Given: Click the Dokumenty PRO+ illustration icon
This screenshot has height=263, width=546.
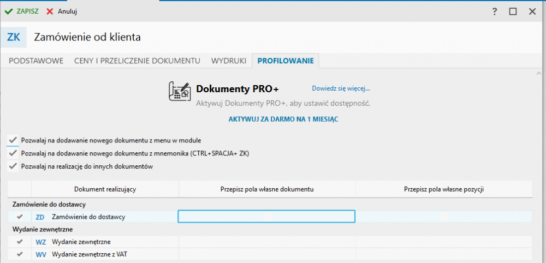Looking at the screenshot, I should pos(179,92).
